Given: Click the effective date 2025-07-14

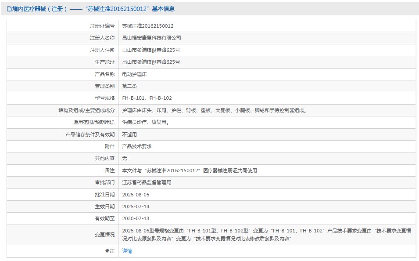Looking at the screenshot, I should click(136, 207).
